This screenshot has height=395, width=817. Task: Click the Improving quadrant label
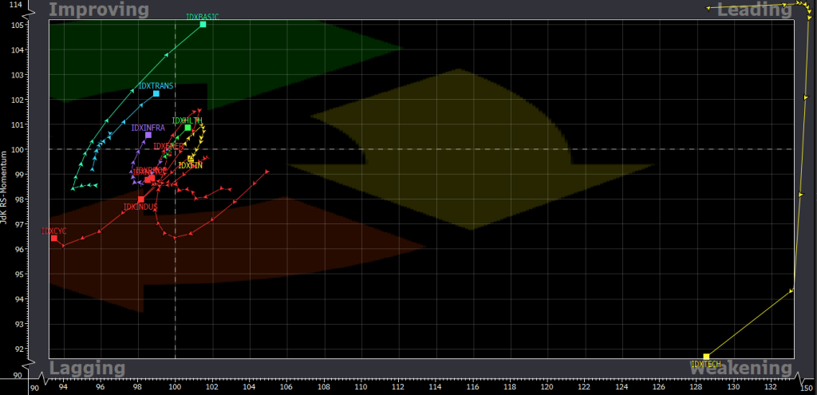[x=99, y=10]
